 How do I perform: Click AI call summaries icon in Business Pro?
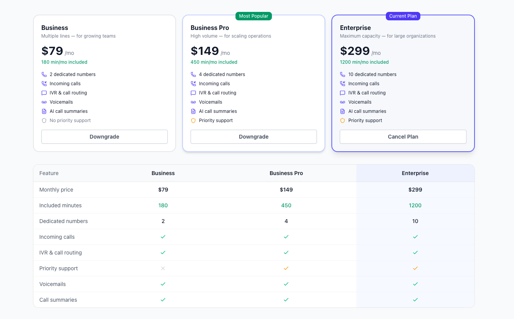(193, 111)
